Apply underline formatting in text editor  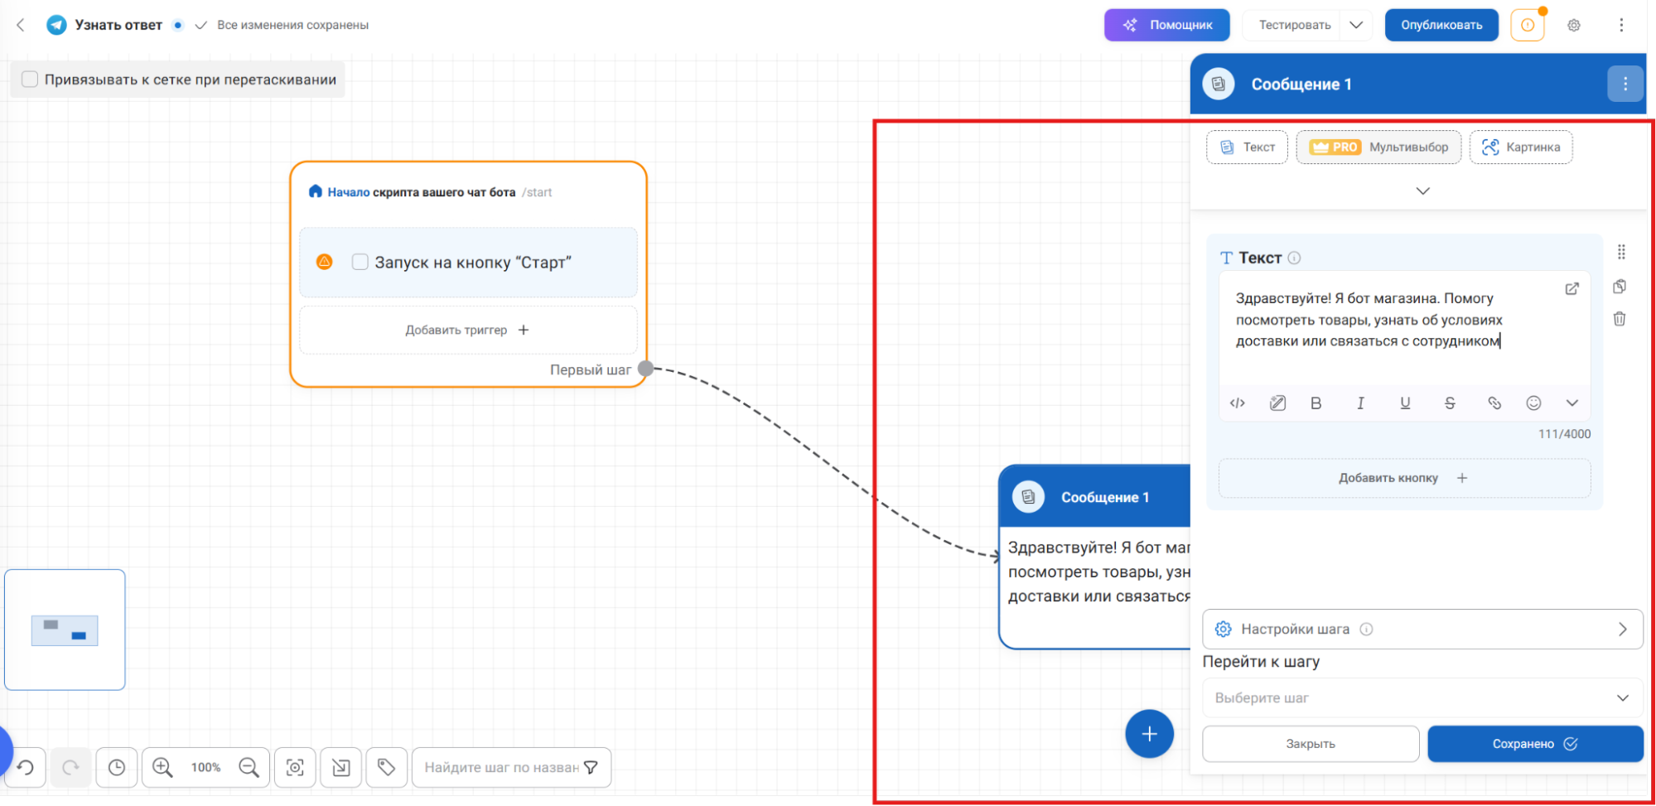tap(1405, 403)
